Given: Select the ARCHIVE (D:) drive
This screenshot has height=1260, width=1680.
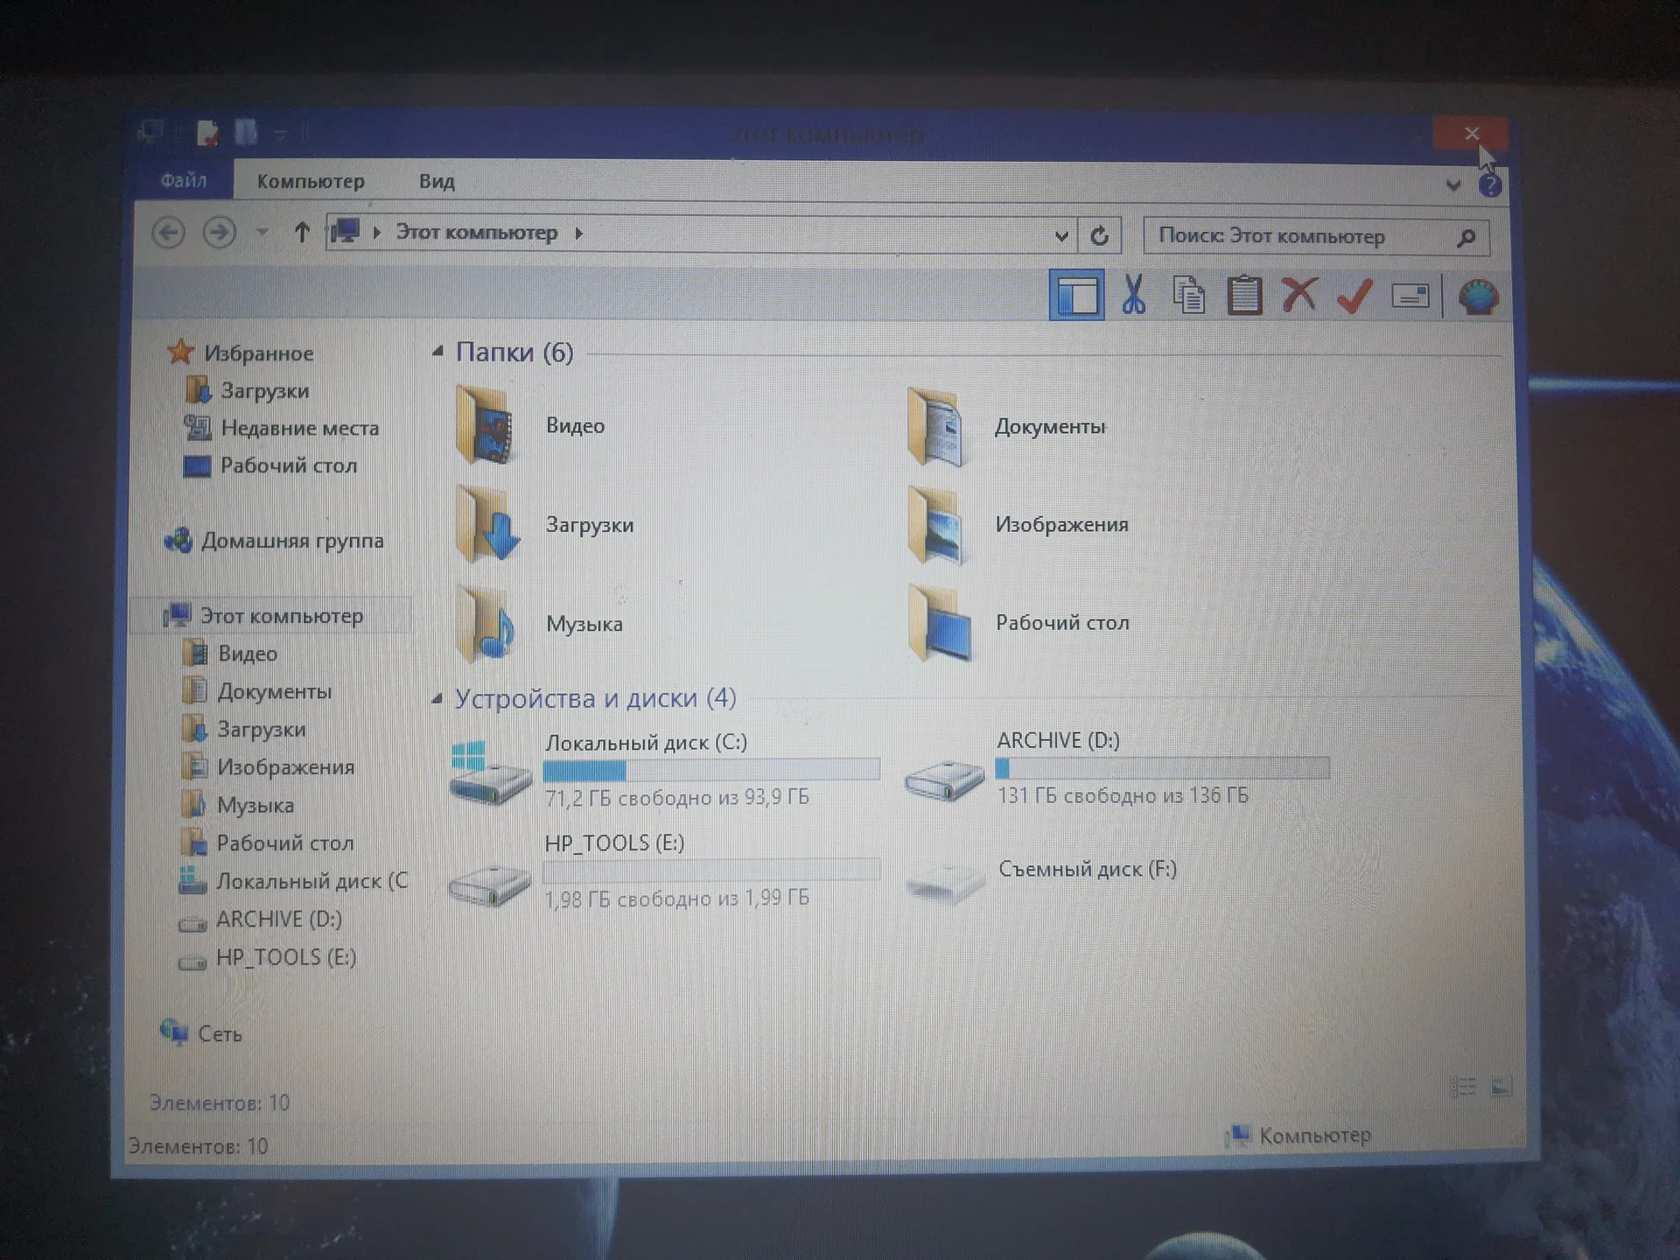Looking at the screenshot, I should click(x=1116, y=768).
